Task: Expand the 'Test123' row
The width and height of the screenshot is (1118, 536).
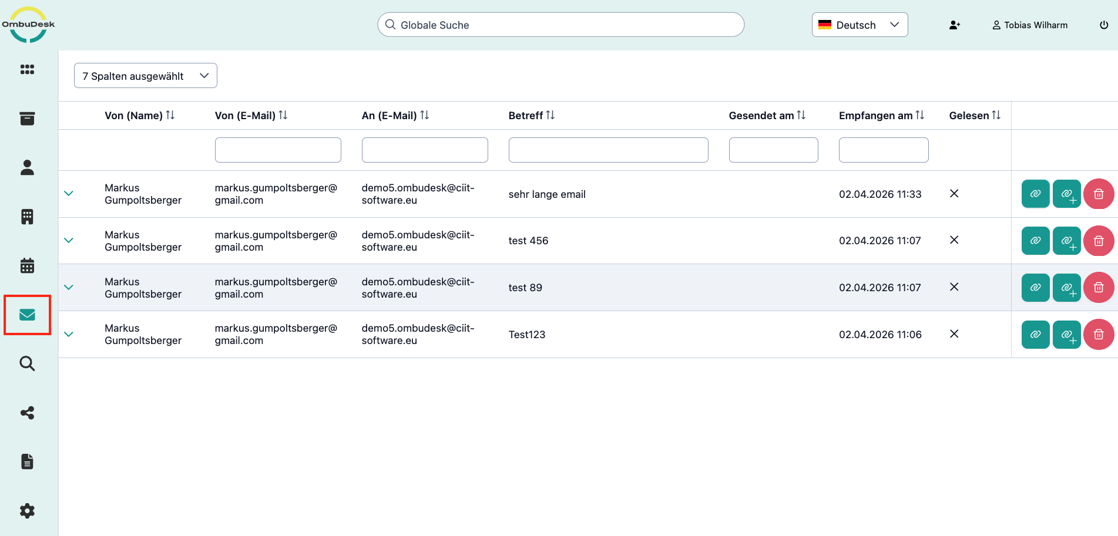Action: click(x=69, y=335)
